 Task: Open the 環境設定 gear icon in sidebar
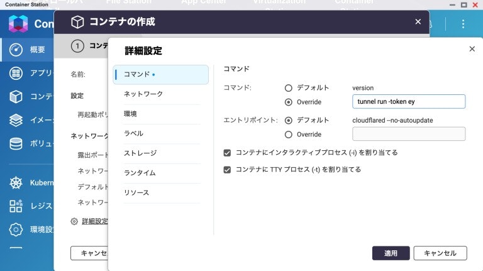[16, 230]
